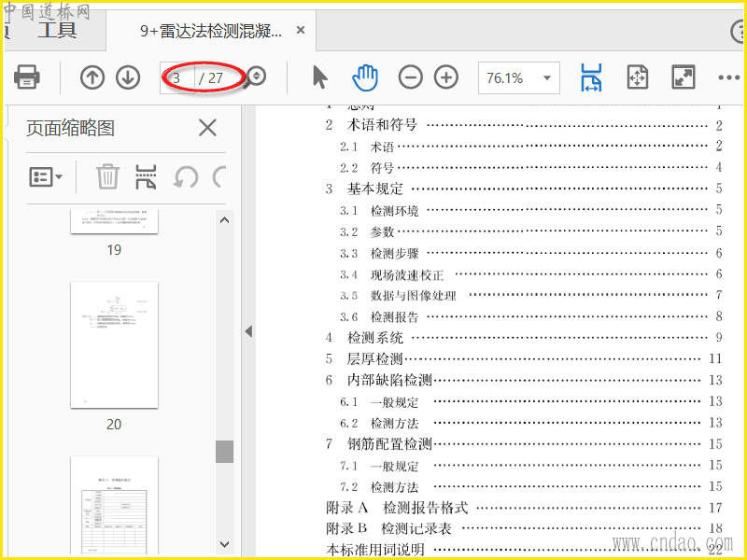Select page 20 thumbnail
Image resolution: width=747 pixels, height=560 pixels.
[114, 344]
